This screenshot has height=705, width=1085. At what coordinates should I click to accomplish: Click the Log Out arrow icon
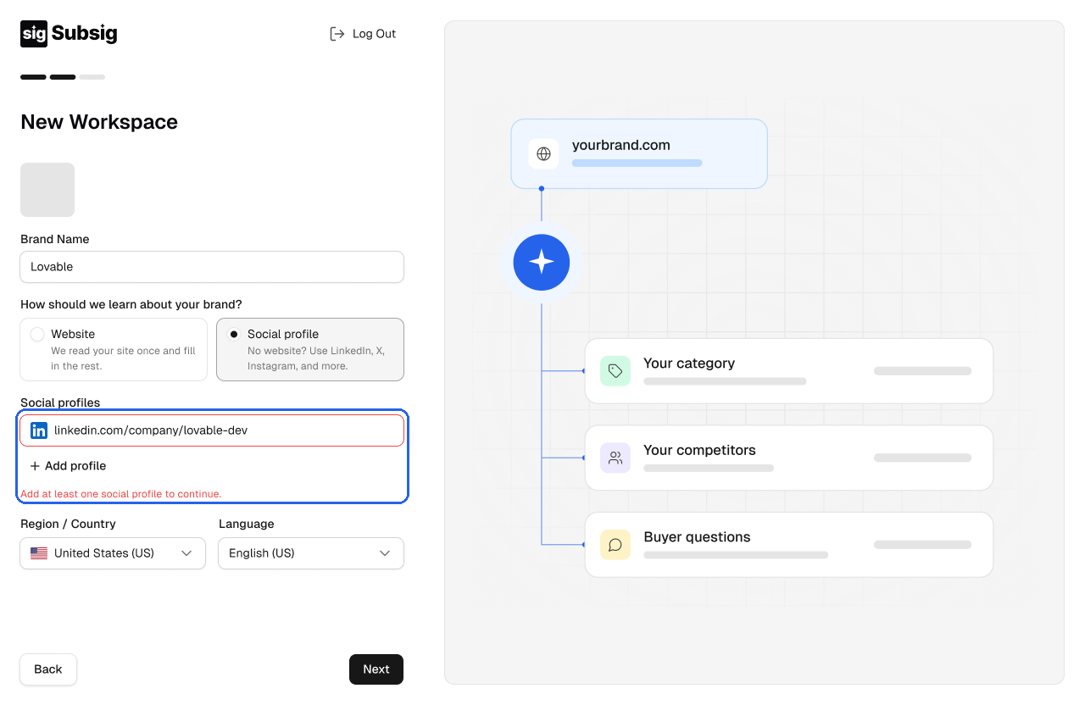click(x=337, y=34)
